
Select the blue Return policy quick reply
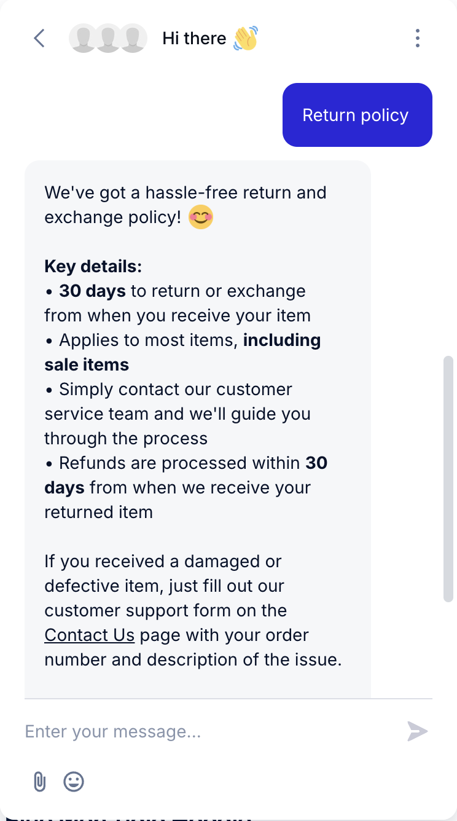click(357, 115)
